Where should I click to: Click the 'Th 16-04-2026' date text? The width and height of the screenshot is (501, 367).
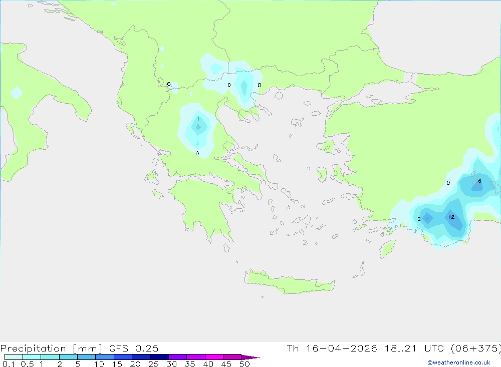(x=332, y=348)
